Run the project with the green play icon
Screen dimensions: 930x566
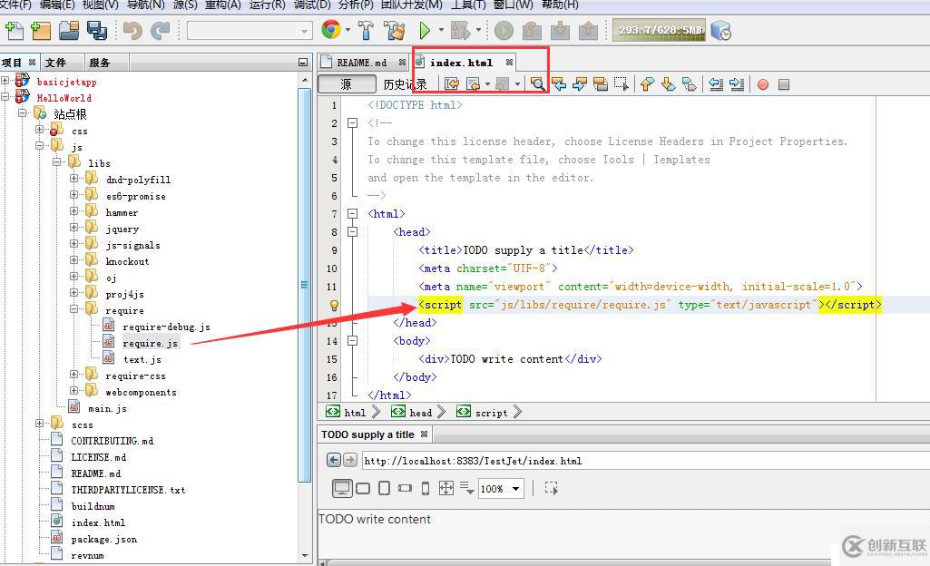(x=425, y=30)
